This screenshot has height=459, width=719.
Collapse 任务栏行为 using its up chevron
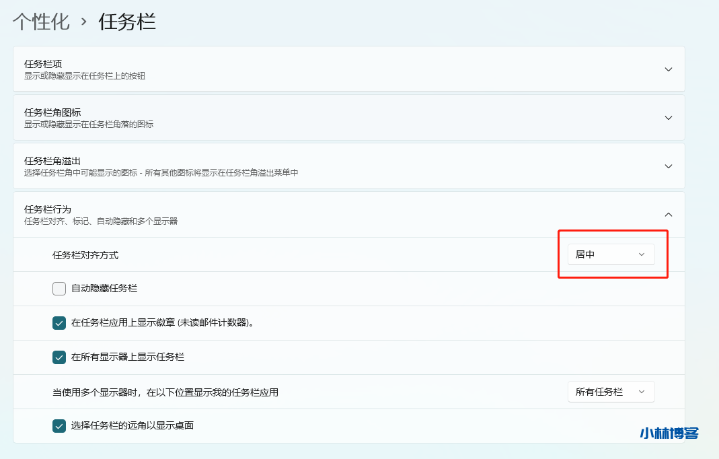click(x=668, y=215)
